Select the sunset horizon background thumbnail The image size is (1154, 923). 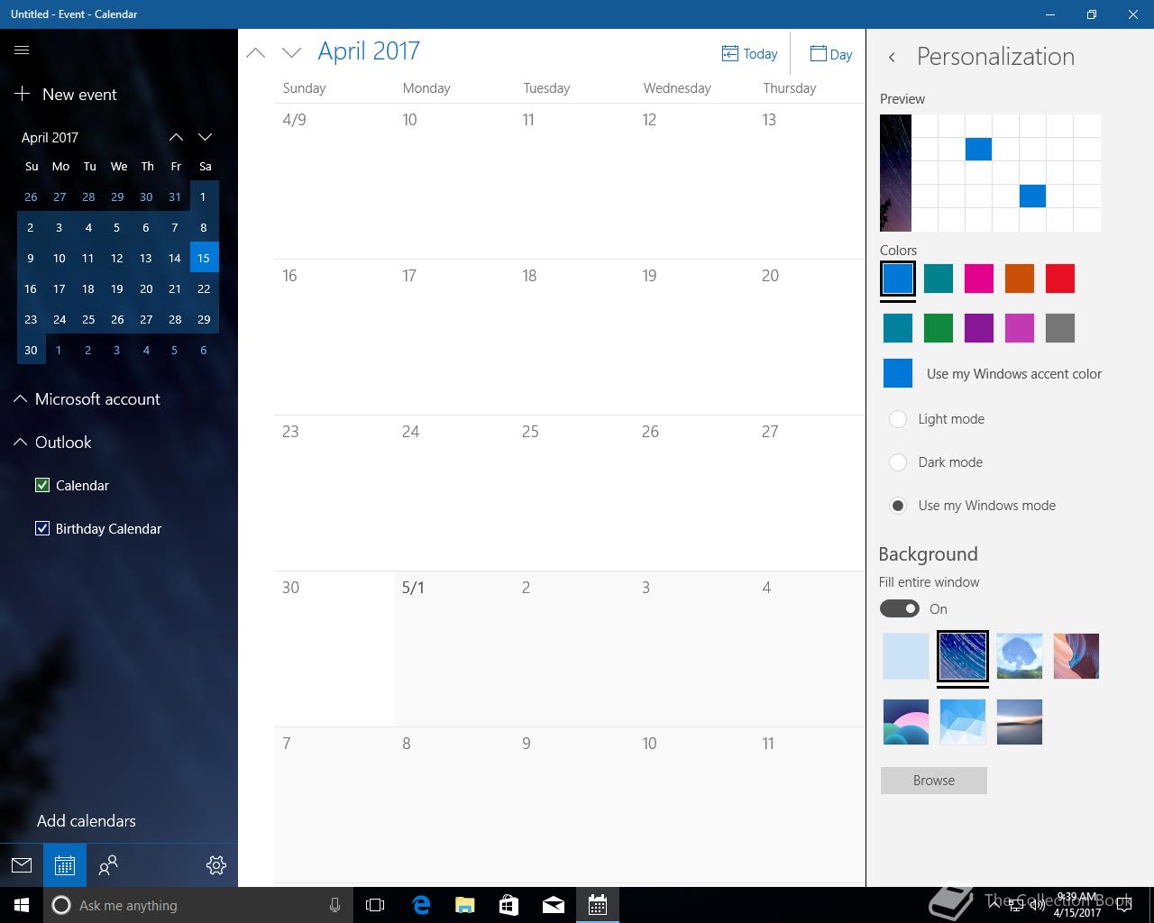pyautogui.click(x=1020, y=722)
